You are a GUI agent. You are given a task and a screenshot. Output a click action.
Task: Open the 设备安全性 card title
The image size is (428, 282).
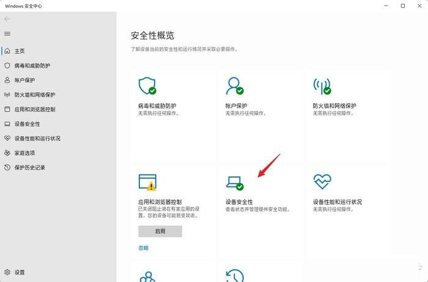(239, 202)
